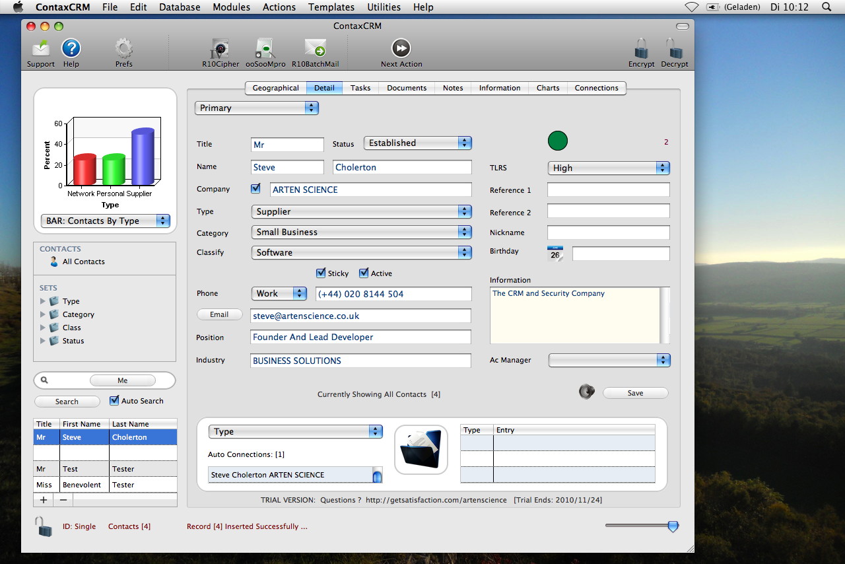Screen dimensions: 845x564
Task: Open the Type Supplier dropdown
Action: 361,211
